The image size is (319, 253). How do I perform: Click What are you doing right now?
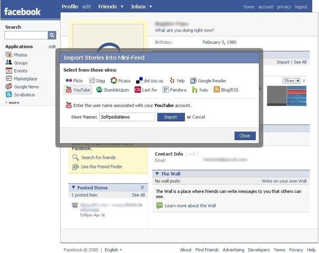pos(185,30)
